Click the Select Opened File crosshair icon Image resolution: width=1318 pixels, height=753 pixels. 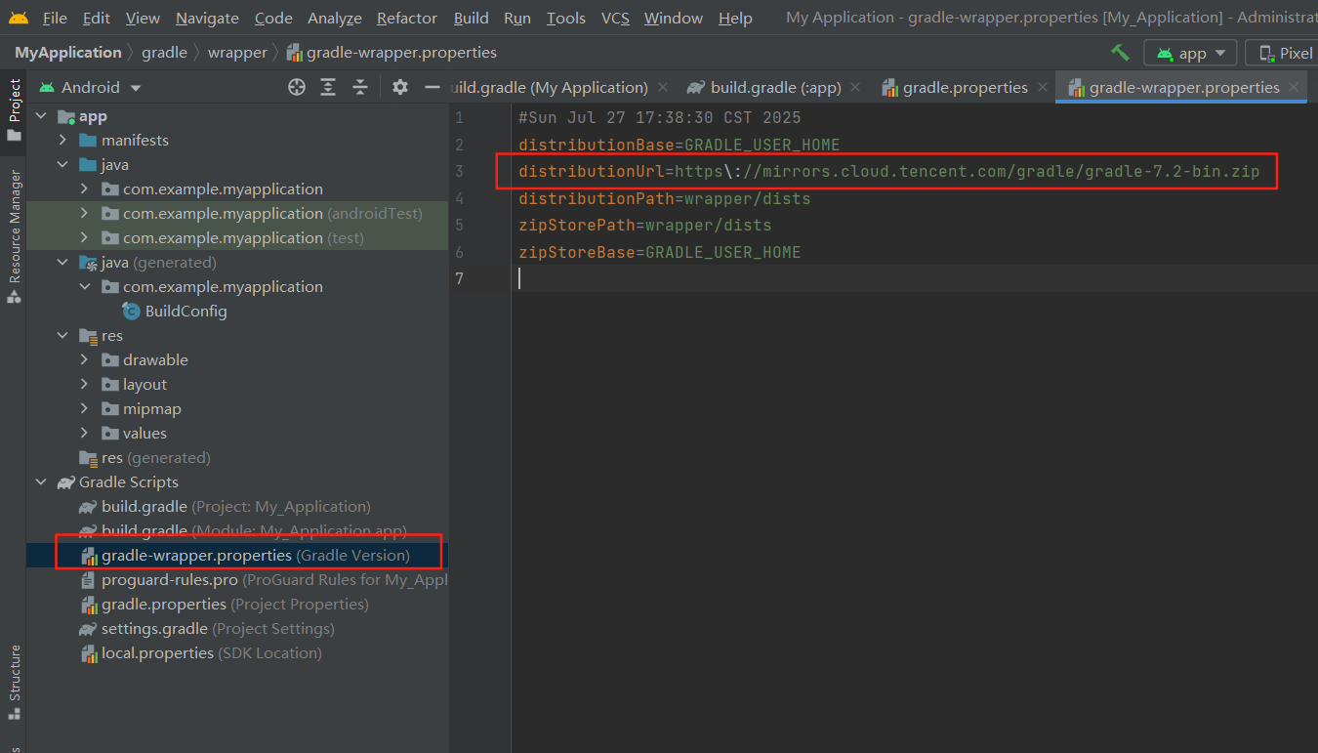(x=296, y=87)
